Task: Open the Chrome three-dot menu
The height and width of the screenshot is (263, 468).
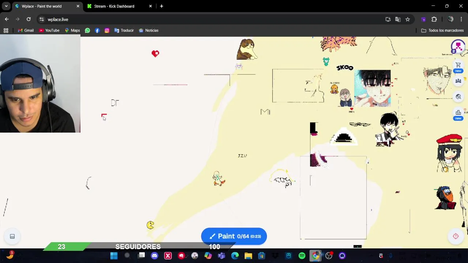Action: (x=461, y=19)
